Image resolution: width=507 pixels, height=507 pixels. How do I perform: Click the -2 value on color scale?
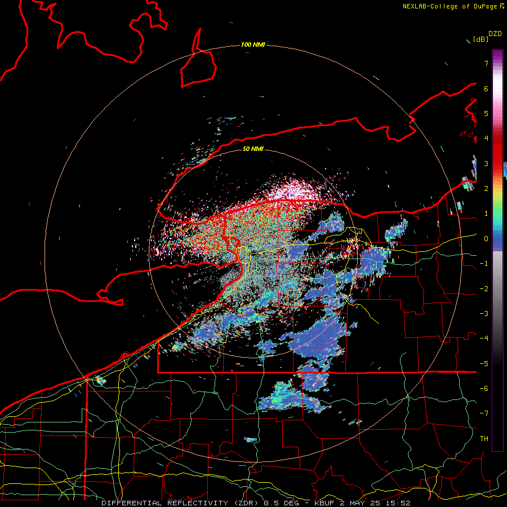(484, 289)
